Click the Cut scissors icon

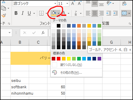point(4,2)
